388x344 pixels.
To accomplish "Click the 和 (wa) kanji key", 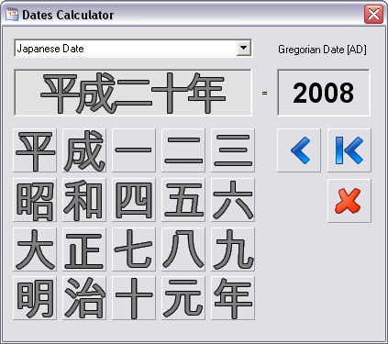I will pyautogui.click(x=84, y=200).
